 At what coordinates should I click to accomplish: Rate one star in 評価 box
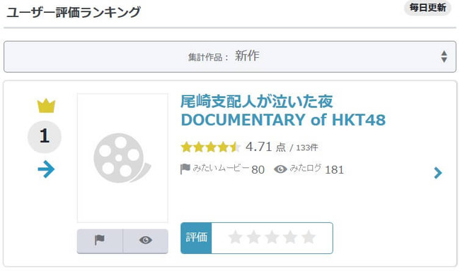coord(235,237)
